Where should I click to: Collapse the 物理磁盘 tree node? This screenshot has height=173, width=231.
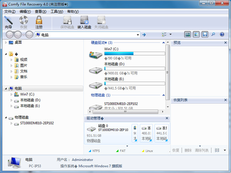click(x=6, y=118)
